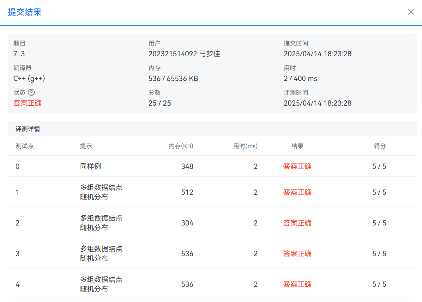Click the 5 / 5 score of test point 2
Image resolution: width=422 pixels, height=302 pixels.
point(379,223)
